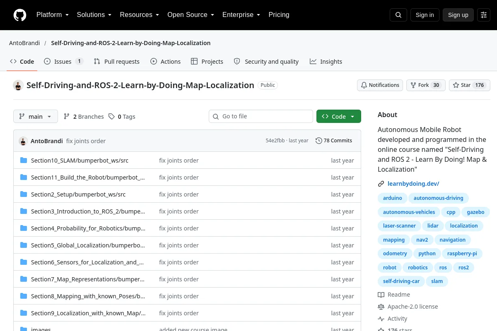View the 78 Commits history link
This screenshot has width=497, height=331.
[334, 141]
